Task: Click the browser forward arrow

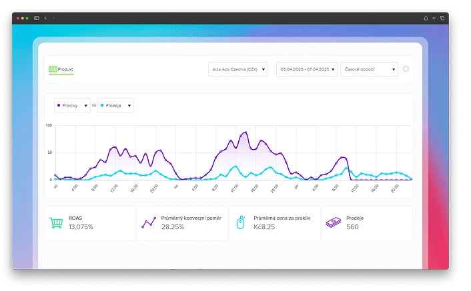Action: (53, 18)
